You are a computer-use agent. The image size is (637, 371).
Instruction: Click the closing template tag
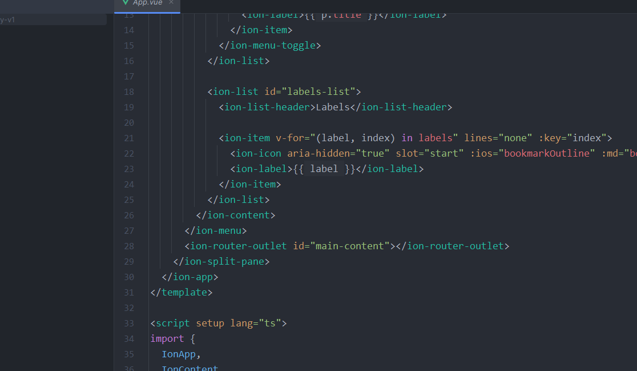tap(182, 293)
